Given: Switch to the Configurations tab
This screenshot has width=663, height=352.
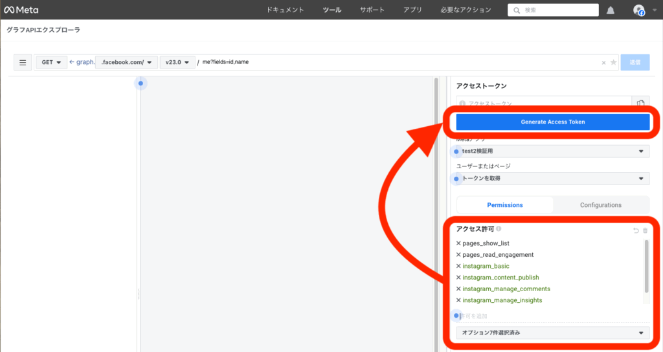Looking at the screenshot, I should [x=600, y=205].
